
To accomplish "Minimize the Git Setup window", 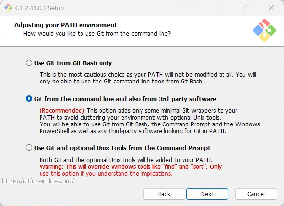I will coord(223,8).
